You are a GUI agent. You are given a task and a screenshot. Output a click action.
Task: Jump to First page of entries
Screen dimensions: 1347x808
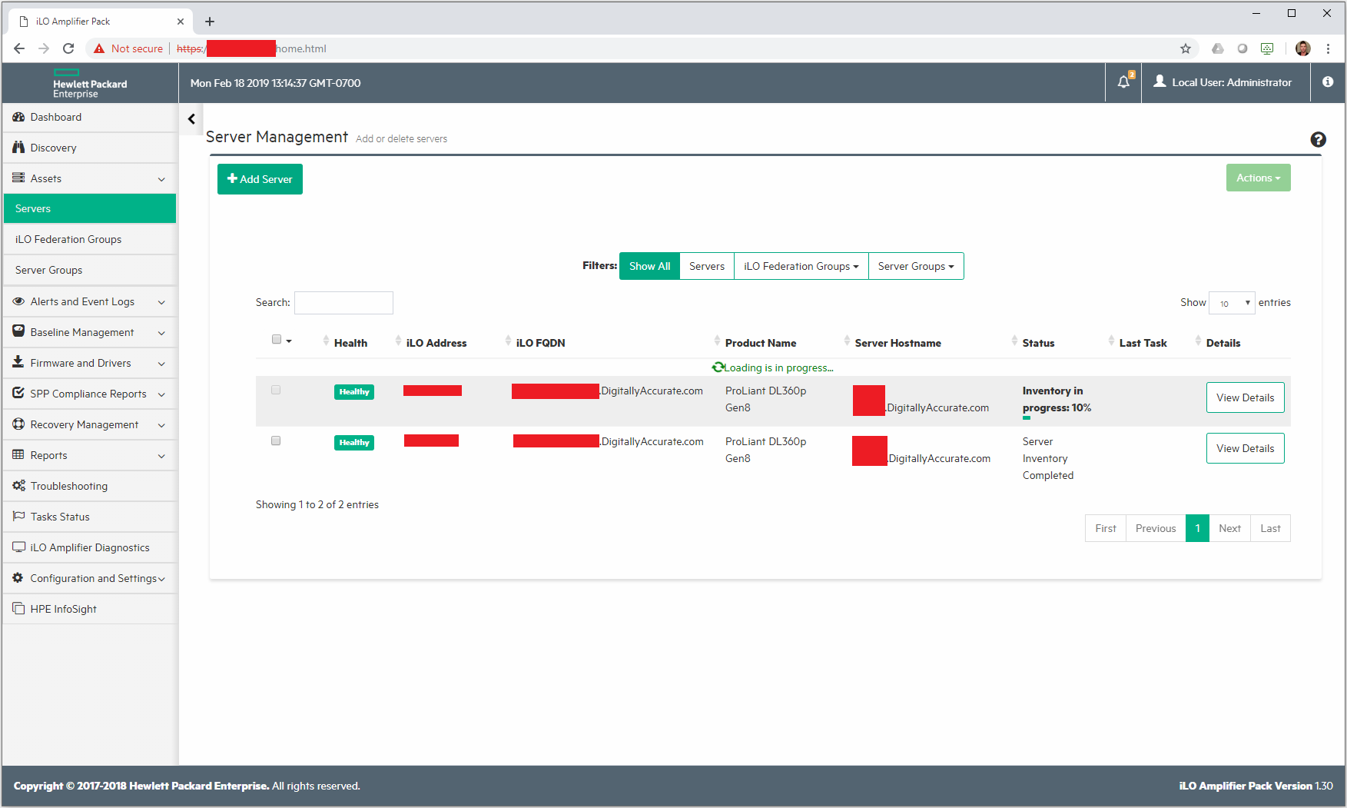click(1106, 528)
